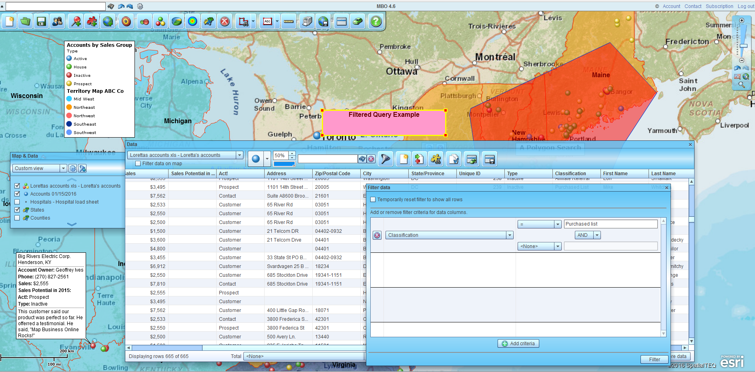This screenshot has height=372, width=755.
Task: Click the plus zoom-in button on map slider
Action: [x=742, y=20]
